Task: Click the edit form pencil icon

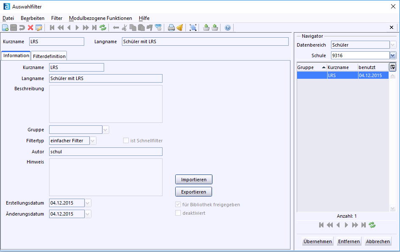Action: coord(39,28)
